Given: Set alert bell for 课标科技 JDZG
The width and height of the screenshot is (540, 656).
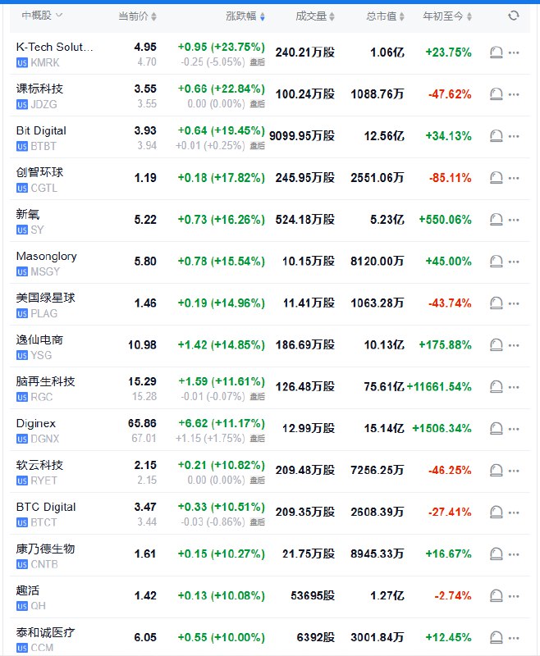Looking at the screenshot, I should point(496,94).
